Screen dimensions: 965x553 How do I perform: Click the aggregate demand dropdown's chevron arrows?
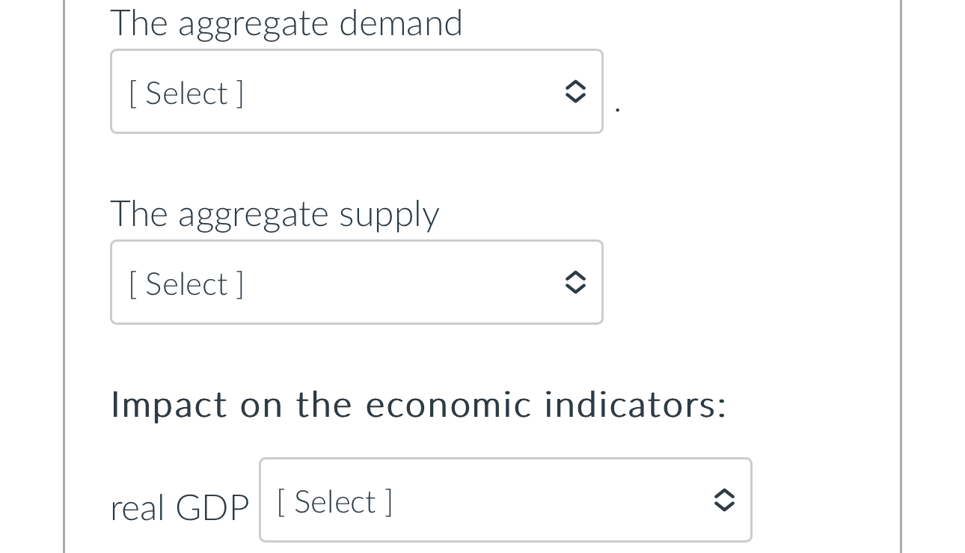click(x=574, y=91)
